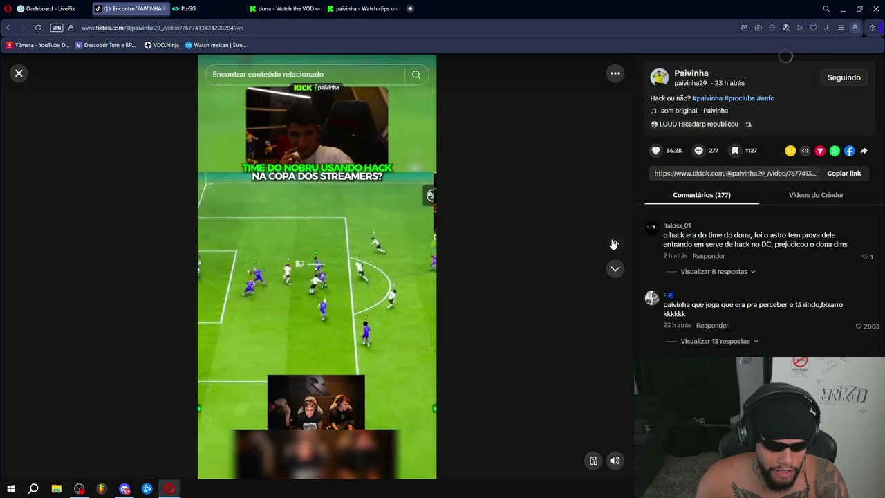Open the Italosx_01 commenter profile
This screenshot has height=498, width=885.
tap(677, 225)
